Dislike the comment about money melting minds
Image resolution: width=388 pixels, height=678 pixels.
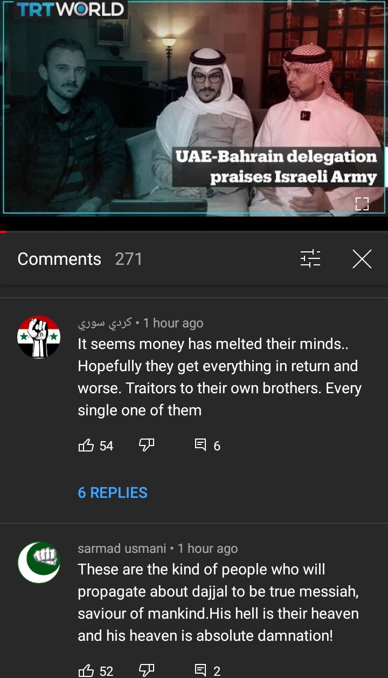147,445
